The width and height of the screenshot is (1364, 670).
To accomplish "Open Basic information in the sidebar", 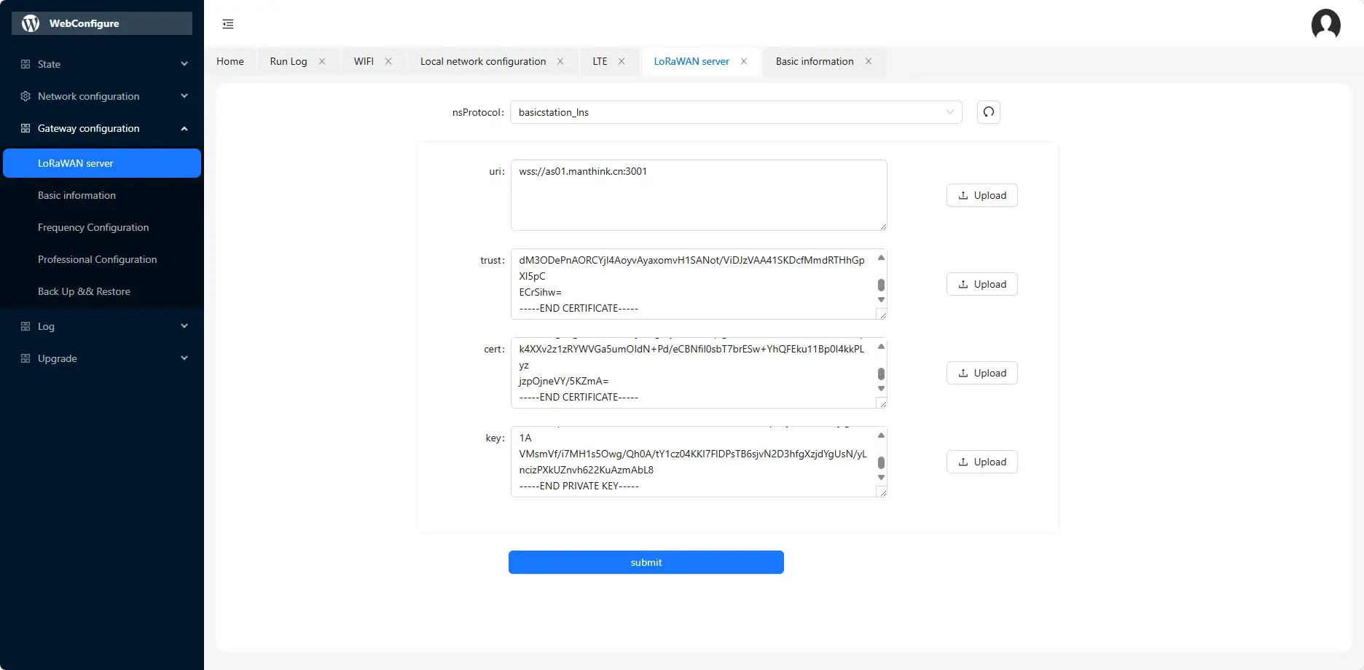I will click(102, 195).
